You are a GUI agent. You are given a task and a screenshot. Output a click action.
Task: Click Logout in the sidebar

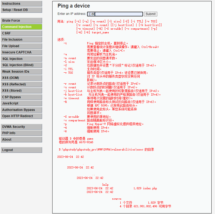click(21, 150)
